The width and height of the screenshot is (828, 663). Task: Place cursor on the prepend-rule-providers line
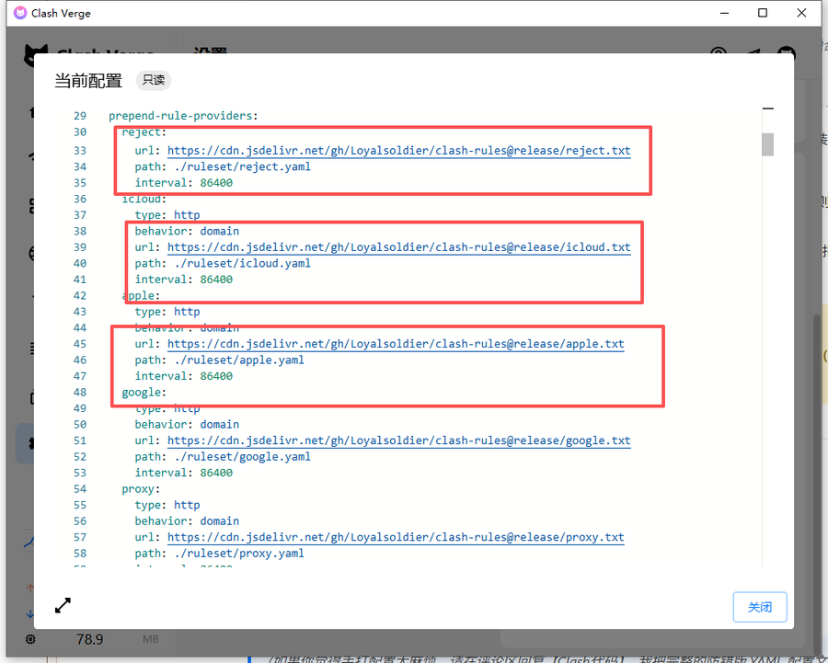click(x=183, y=116)
